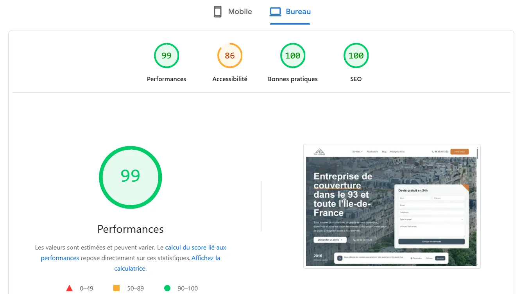Image resolution: width=521 pixels, height=294 pixels.
Task: Click the green circle 90–100 legend icon
Action: 167,288
